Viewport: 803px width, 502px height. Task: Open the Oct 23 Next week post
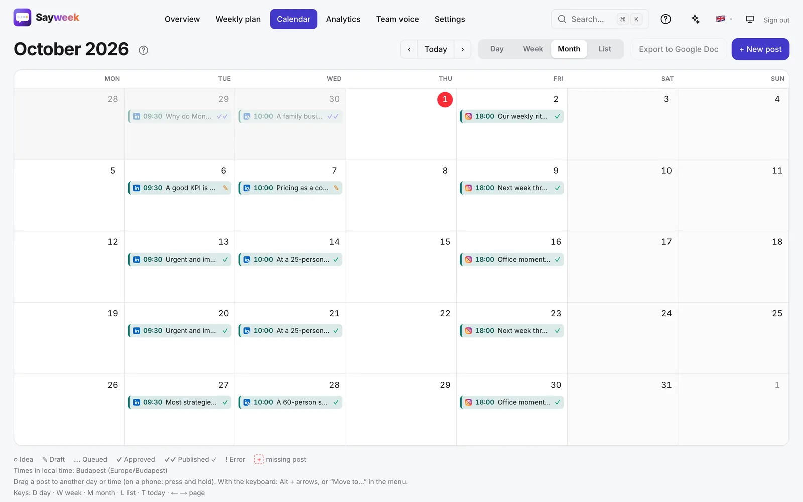point(512,331)
